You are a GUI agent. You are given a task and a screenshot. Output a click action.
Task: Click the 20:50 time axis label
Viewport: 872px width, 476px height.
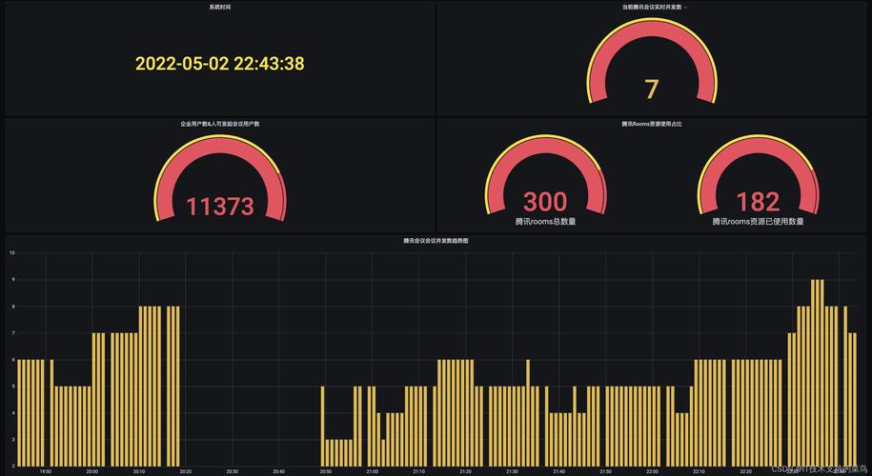[x=326, y=470]
